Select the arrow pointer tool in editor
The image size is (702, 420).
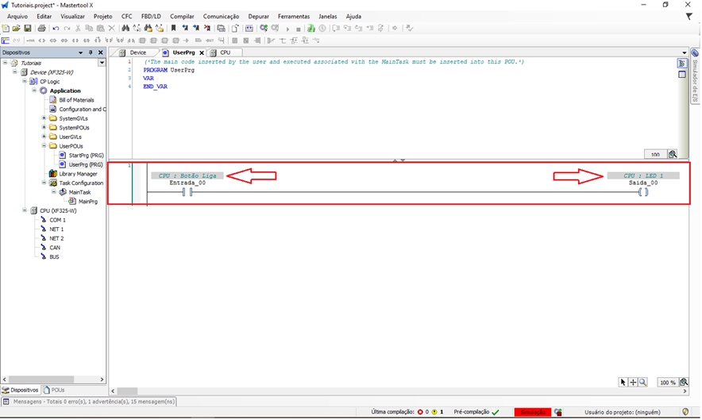pos(623,382)
